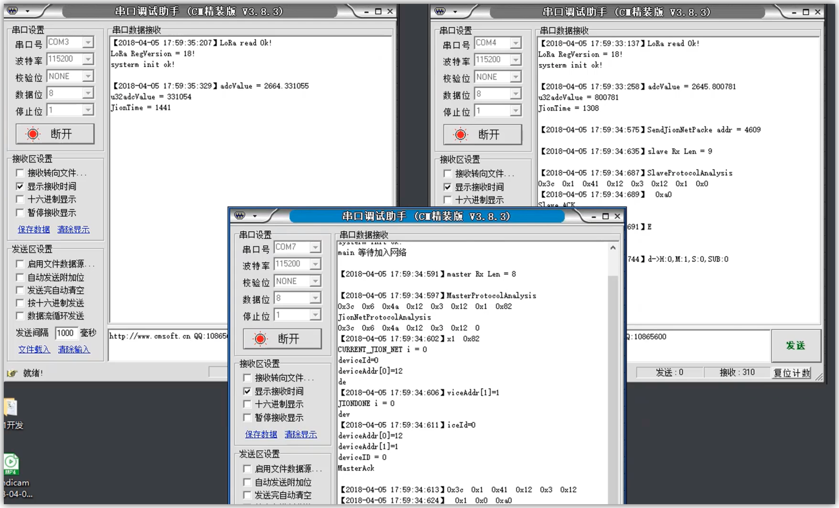839x508 pixels.
Task: Click the app logo icon in COM3 window title bar
Action: pyautogui.click(x=13, y=11)
